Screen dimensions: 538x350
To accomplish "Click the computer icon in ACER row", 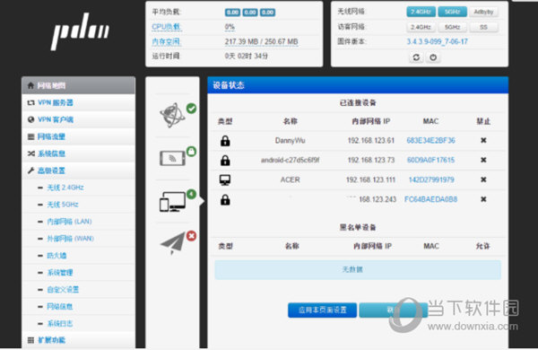I will pyautogui.click(x=225, y=180).
